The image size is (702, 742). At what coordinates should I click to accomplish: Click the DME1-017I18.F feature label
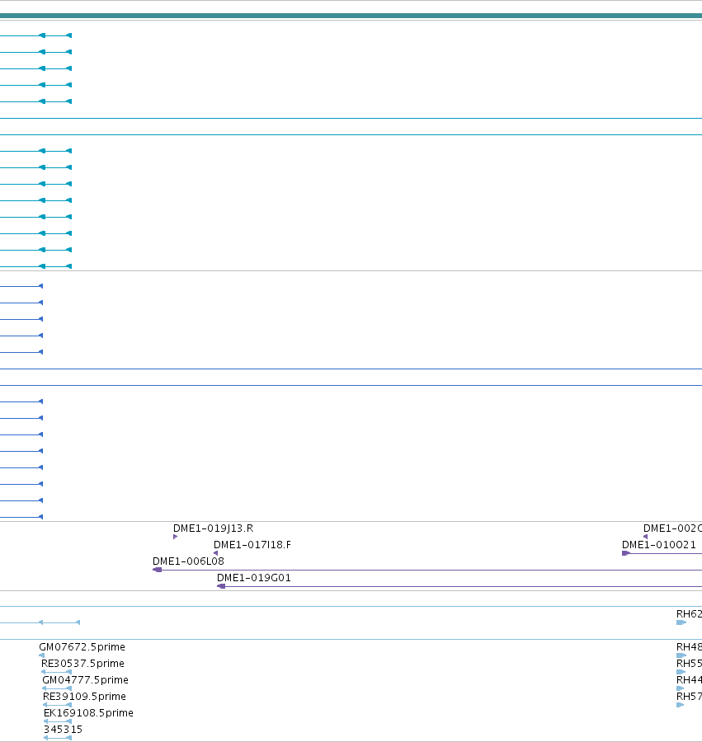click(252, 545)
